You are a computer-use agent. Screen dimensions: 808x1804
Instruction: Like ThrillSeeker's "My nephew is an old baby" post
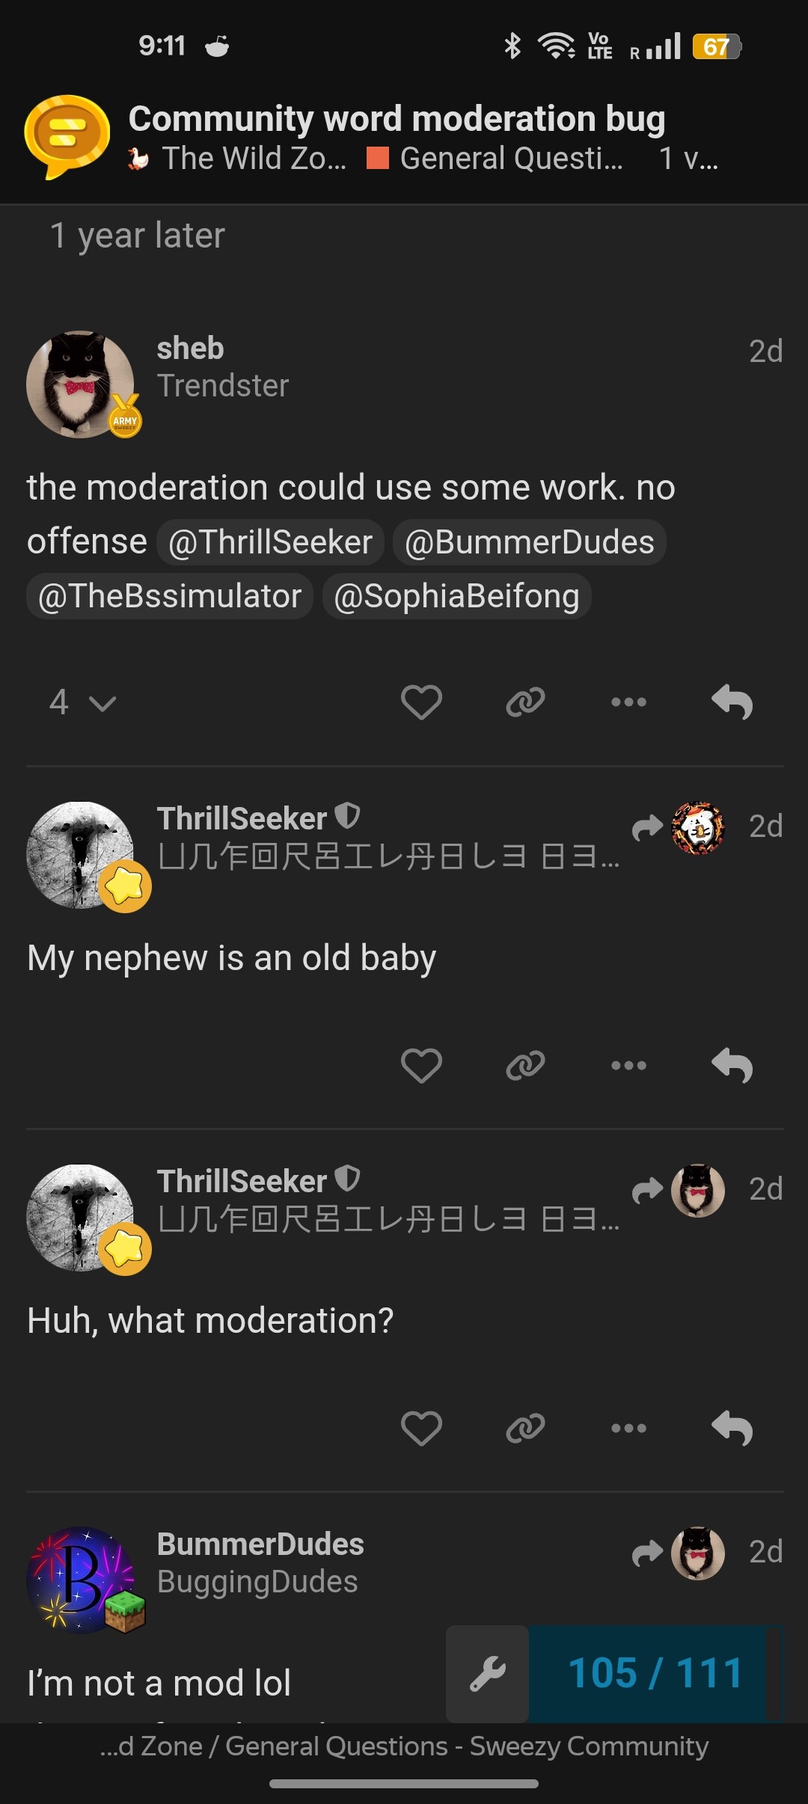click(x=421, y=1065)
